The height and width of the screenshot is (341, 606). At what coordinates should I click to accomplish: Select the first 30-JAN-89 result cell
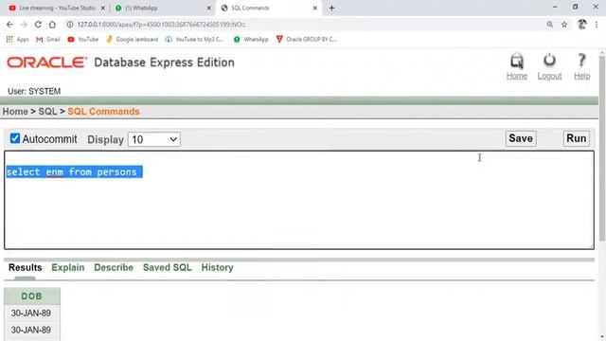coord(31,313)
